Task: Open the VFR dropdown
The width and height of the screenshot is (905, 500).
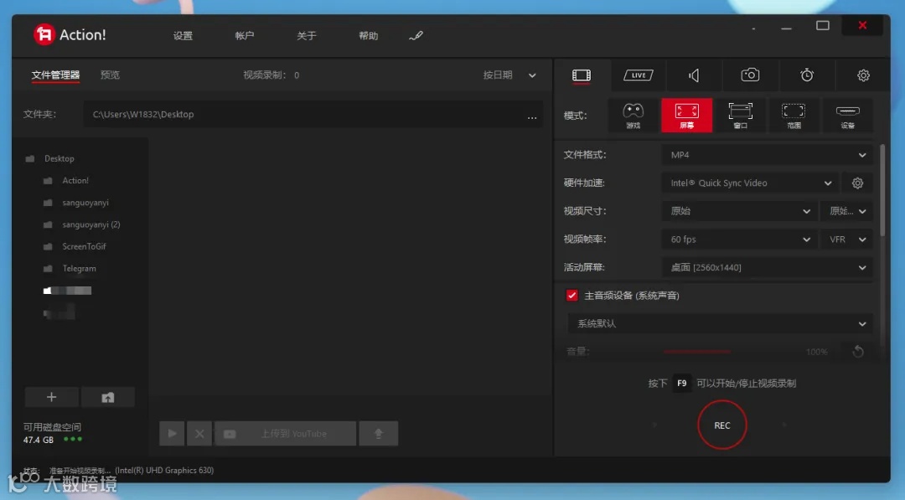Action: click(846, 240)
